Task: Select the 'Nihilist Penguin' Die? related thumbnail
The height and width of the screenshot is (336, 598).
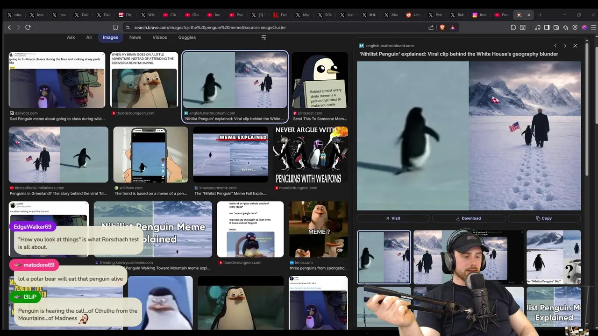Action: click(x=554, y=257)
